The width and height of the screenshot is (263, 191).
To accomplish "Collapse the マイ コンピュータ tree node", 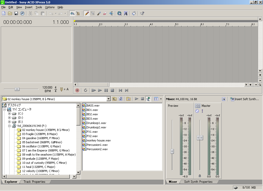I will point(5,109).
